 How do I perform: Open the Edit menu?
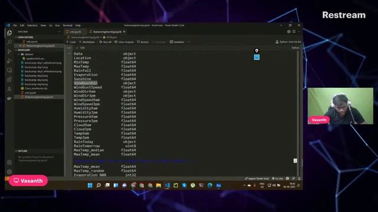(x=22, y=25)
